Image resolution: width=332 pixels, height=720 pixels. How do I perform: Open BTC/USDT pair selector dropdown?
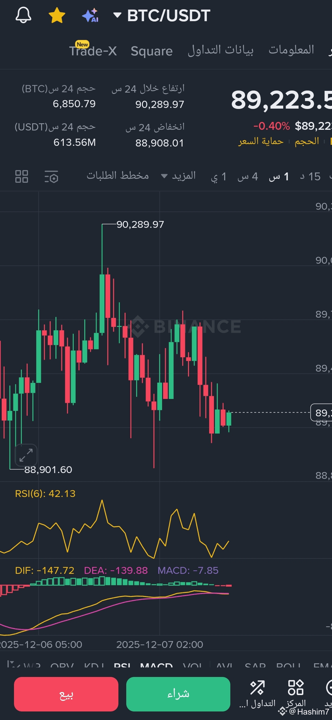point(162,16)
